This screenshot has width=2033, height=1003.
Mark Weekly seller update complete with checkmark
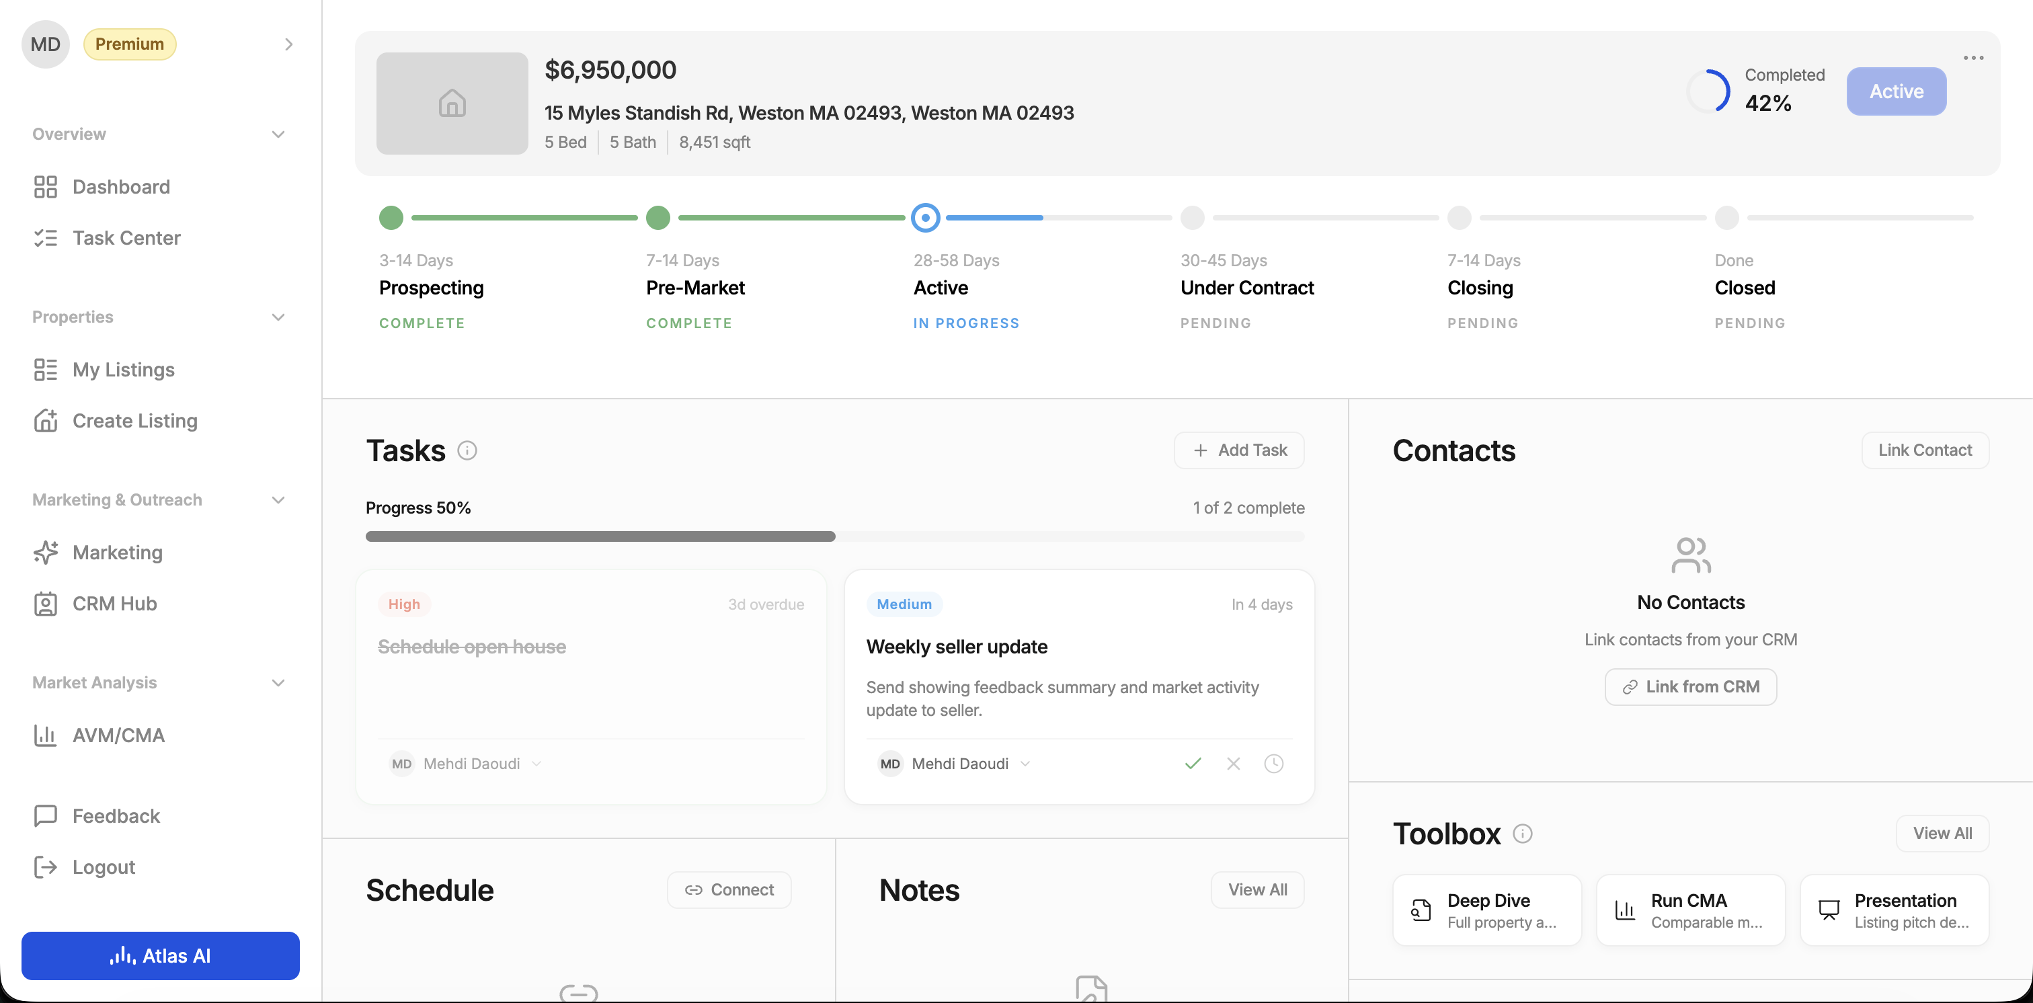1193,763
